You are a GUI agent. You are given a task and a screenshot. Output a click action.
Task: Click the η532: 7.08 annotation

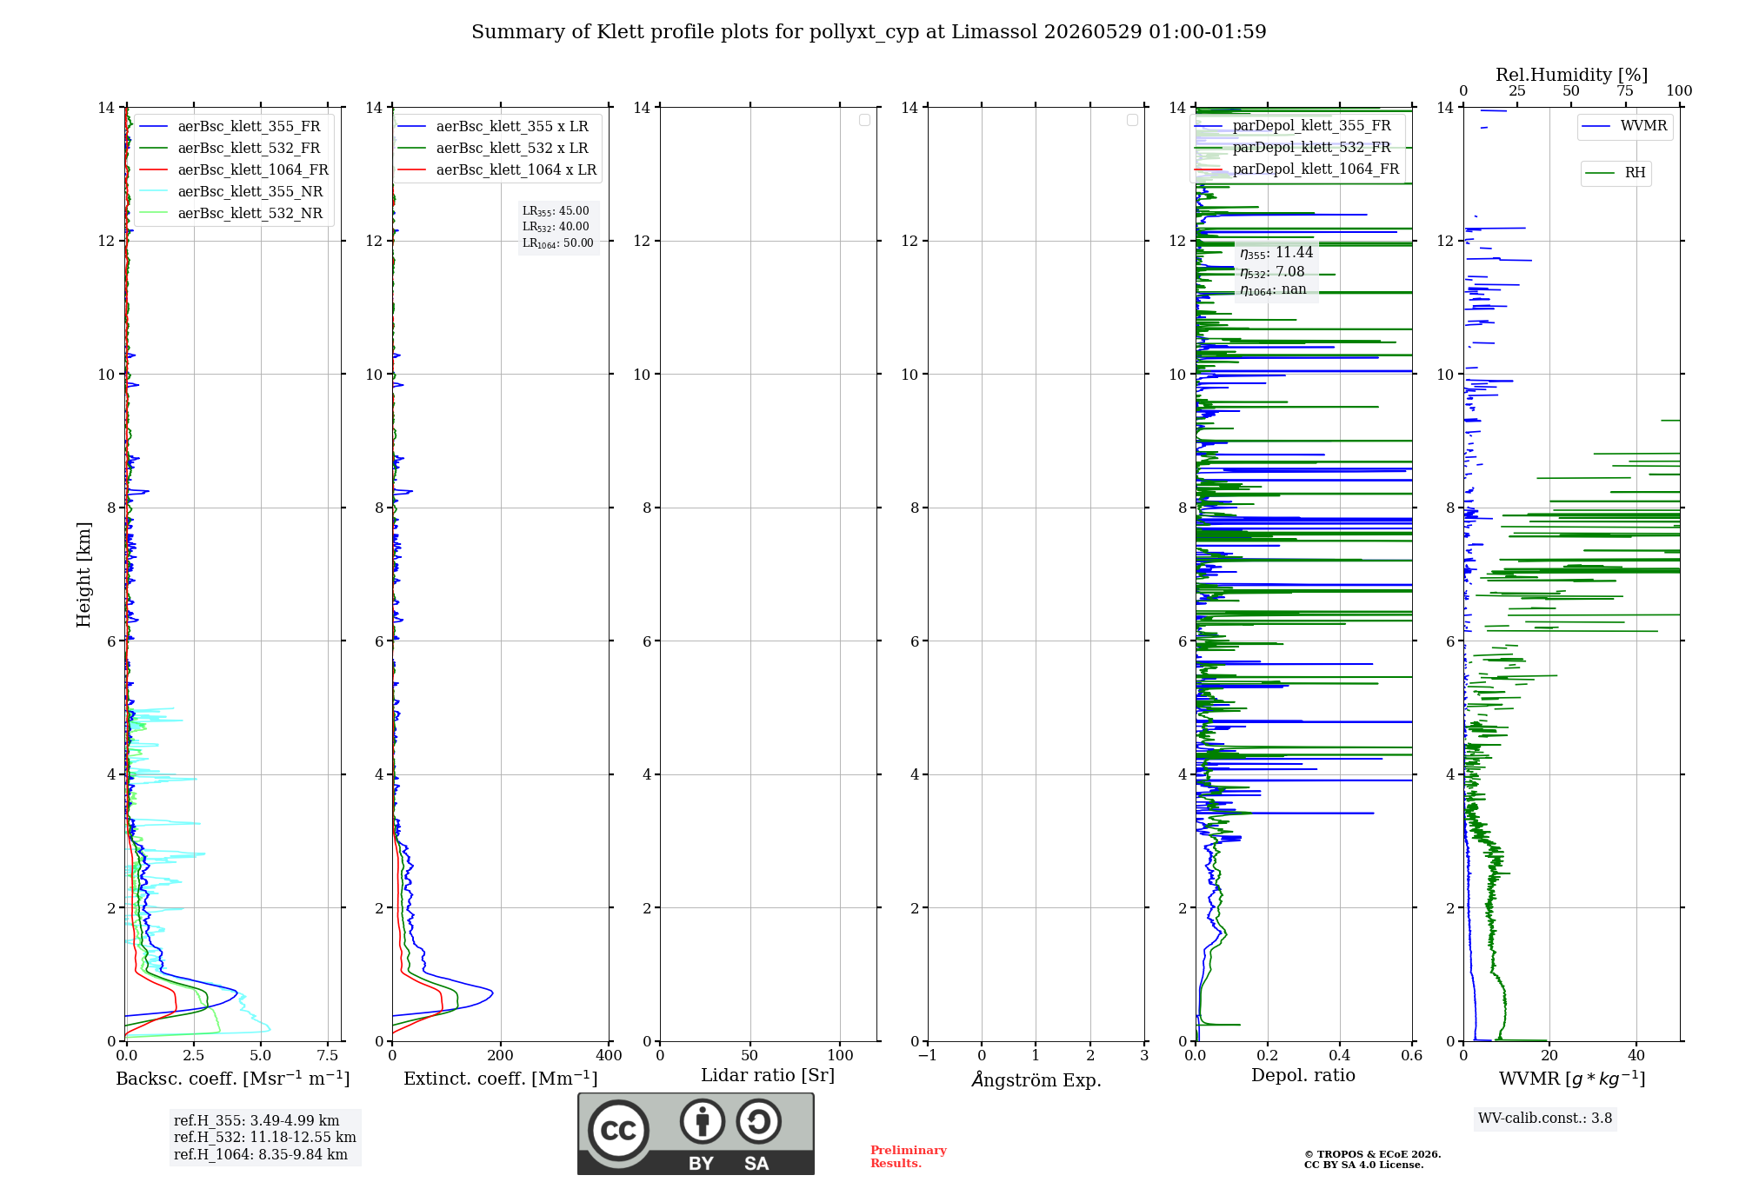[1272, 272]
